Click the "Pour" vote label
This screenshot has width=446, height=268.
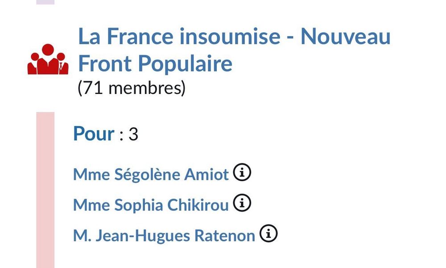pos(94,134)
